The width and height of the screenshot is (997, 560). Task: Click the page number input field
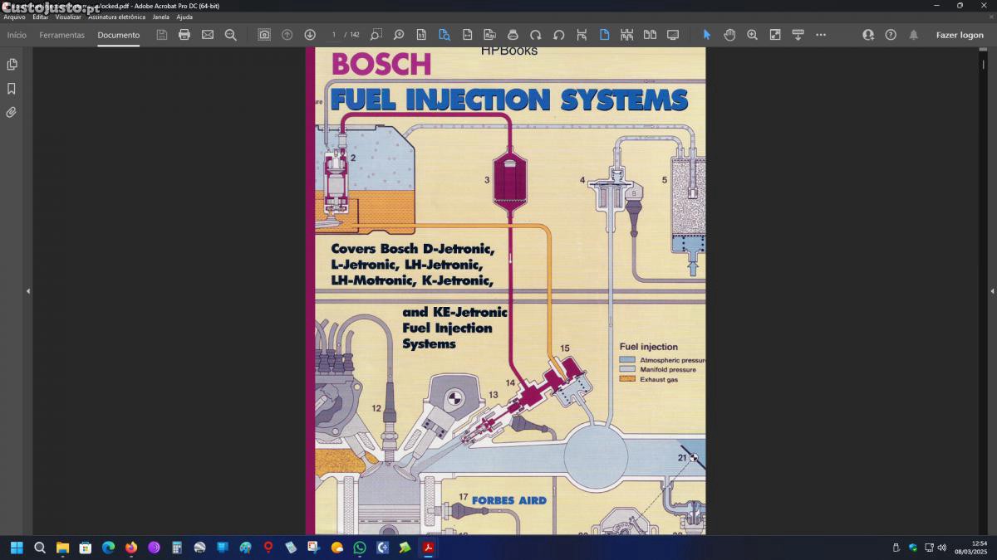click(x=334, y=35)
